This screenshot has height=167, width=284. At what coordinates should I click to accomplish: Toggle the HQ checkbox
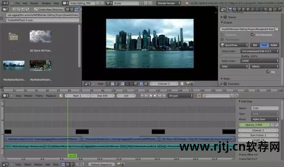point(268,72)
